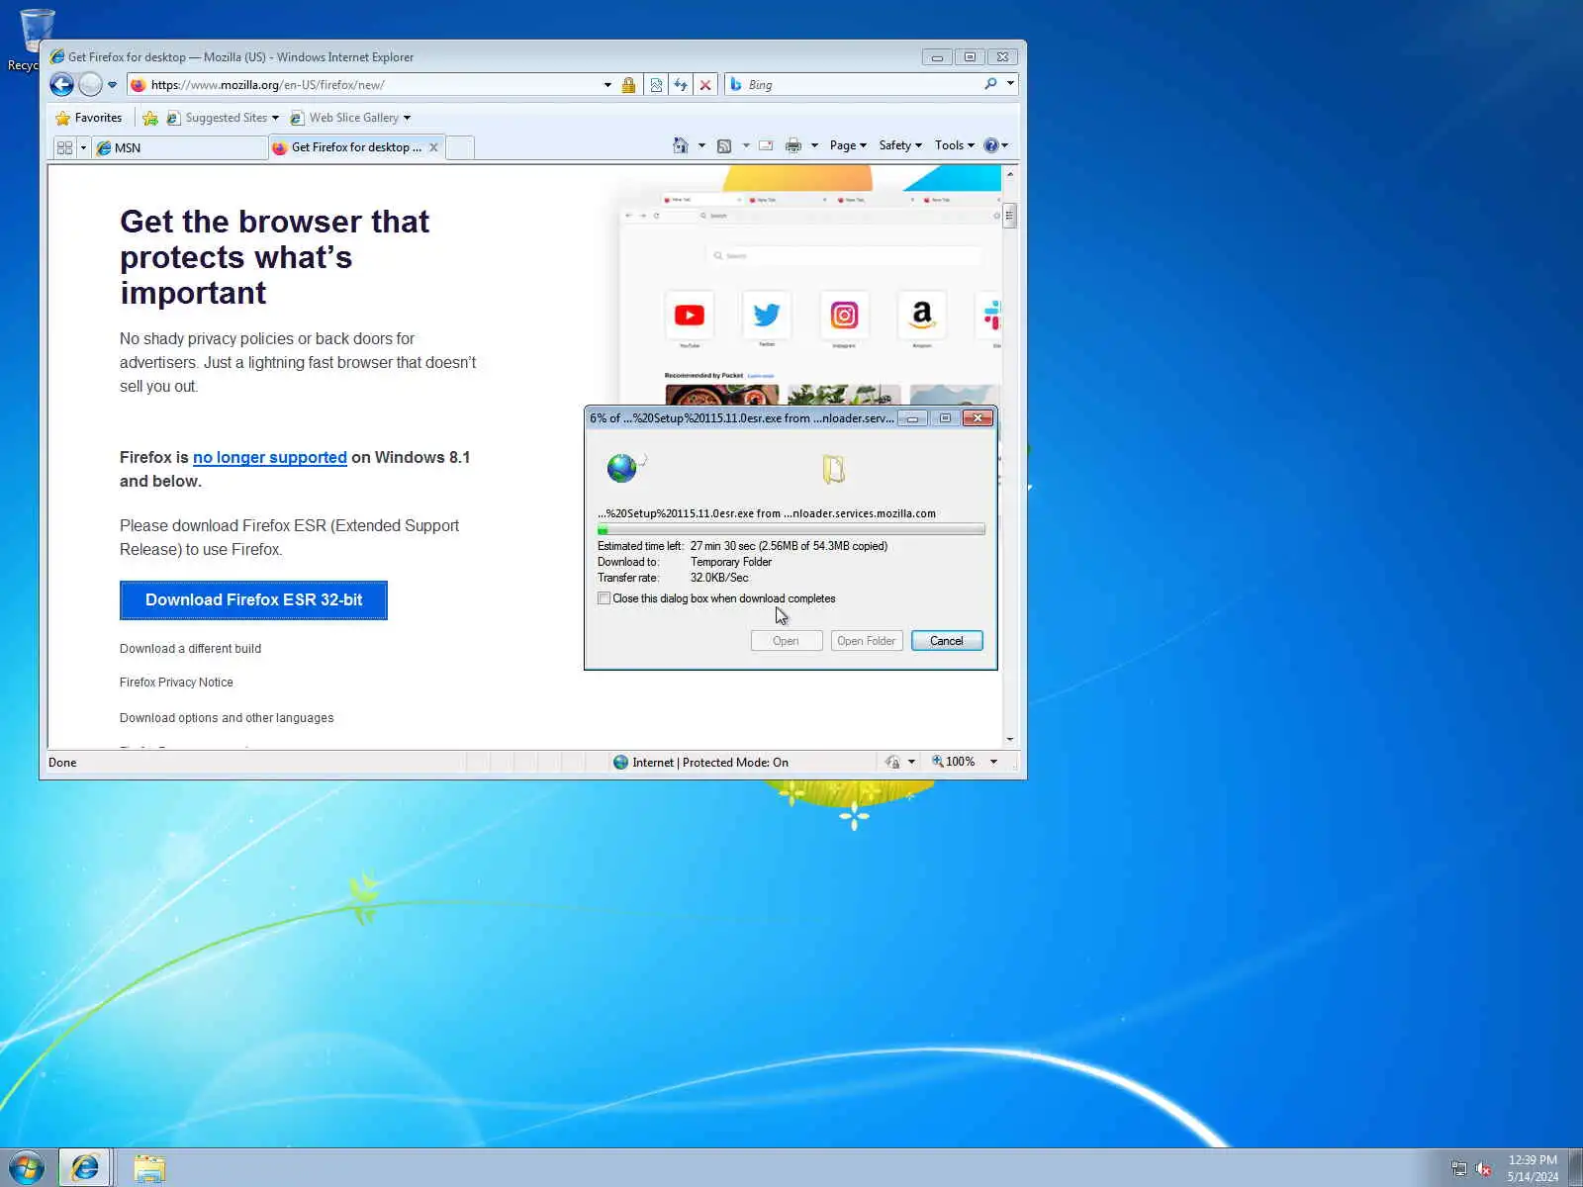This screenshot has width=1583, height=1187.
Task: Click the Internet Protected Mode status
Action: pos(700,763)
